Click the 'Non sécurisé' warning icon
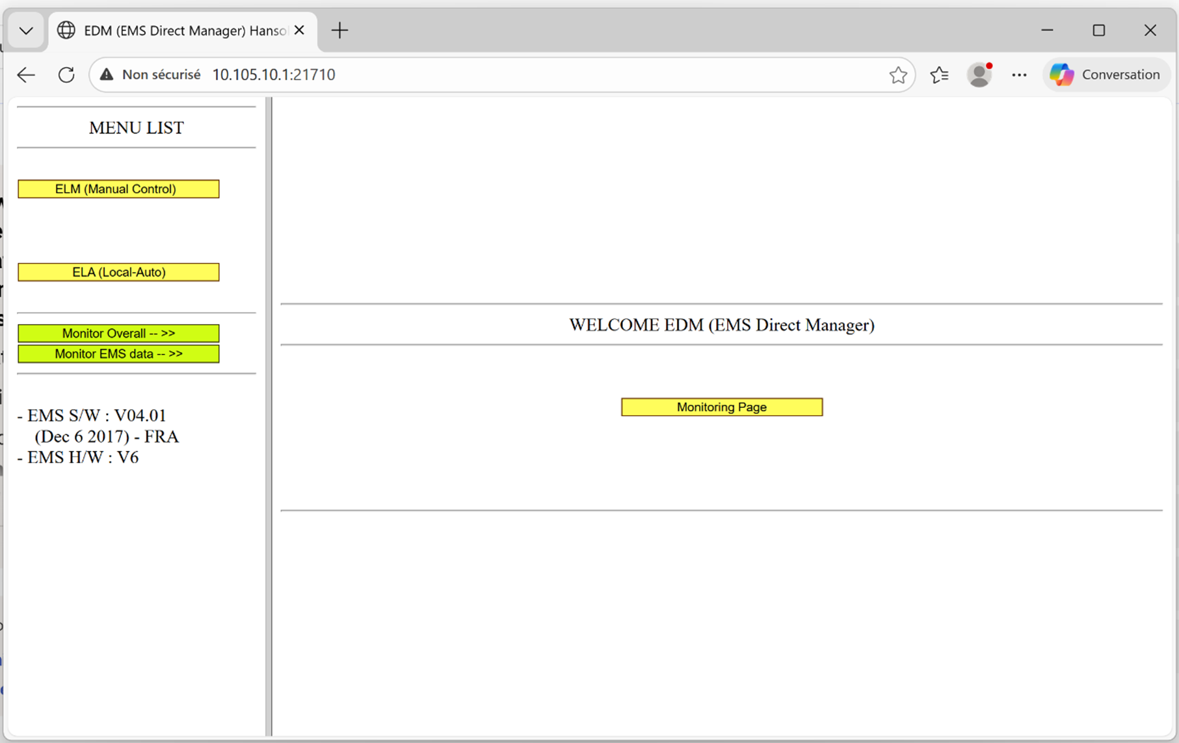Viewport: 1179px width, 743px height. [107, 75]
